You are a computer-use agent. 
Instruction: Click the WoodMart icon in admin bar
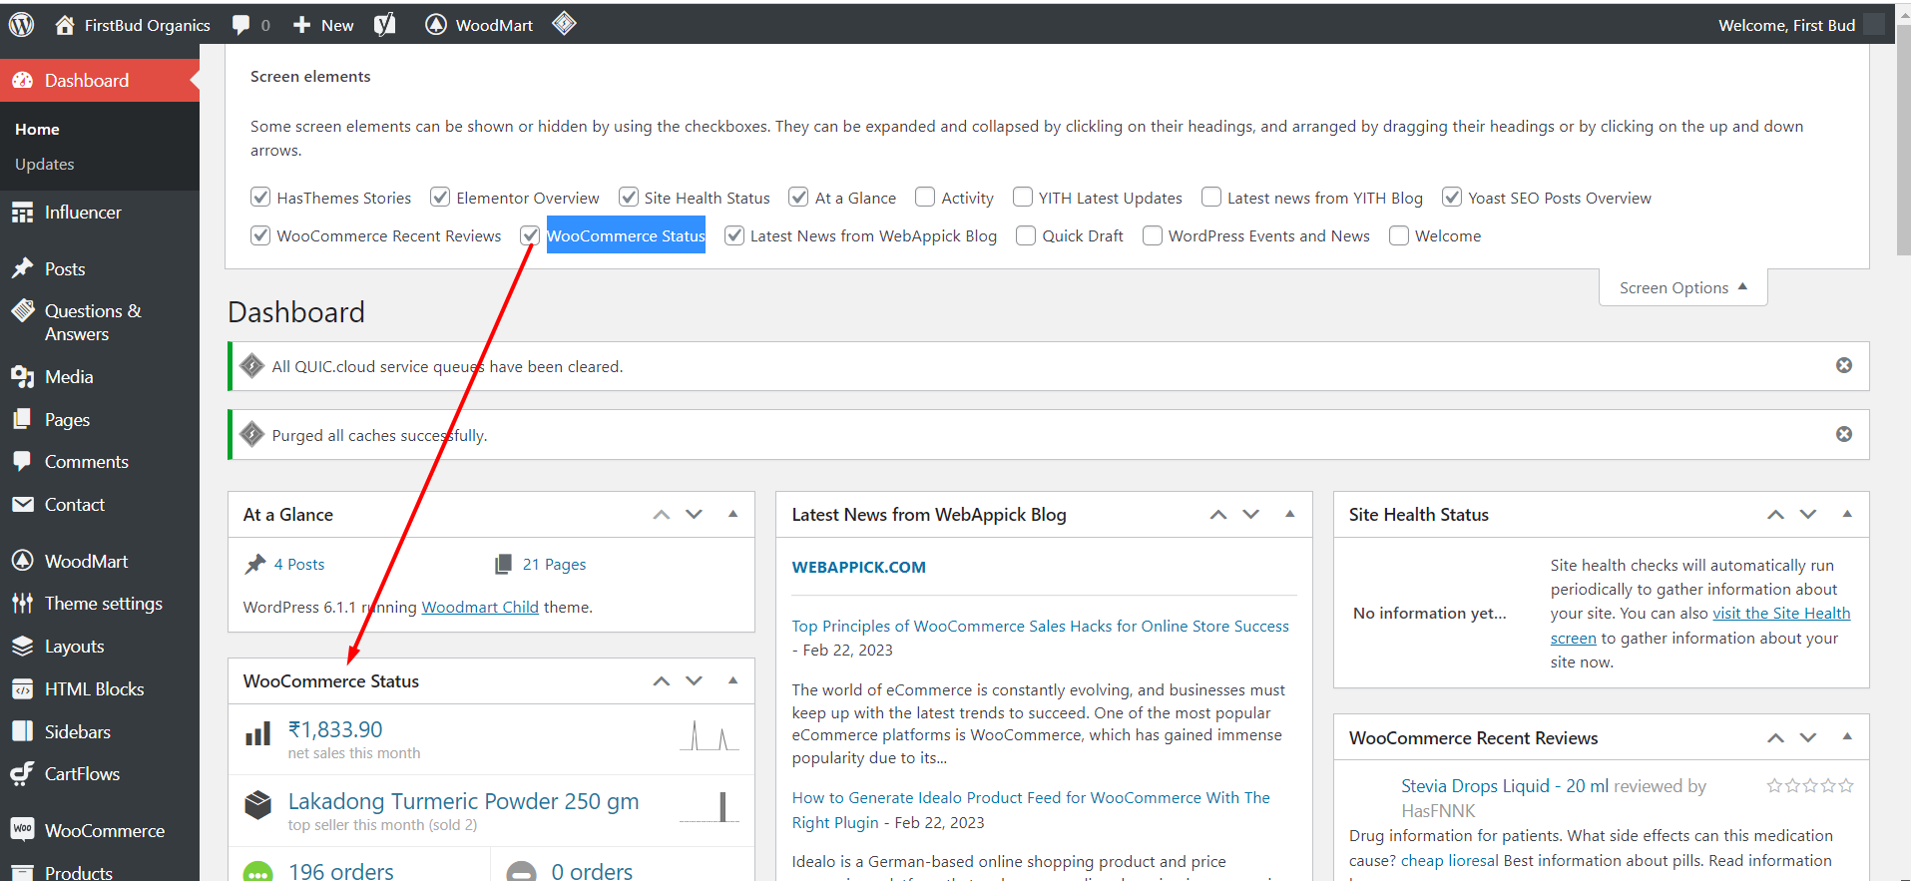(x=436, y=25)
